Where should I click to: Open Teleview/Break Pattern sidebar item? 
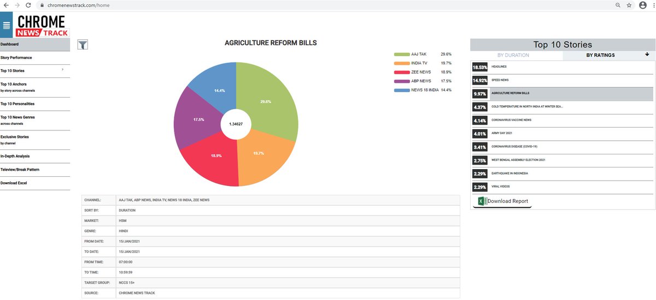pyautogui.click(x=35, y=170)
